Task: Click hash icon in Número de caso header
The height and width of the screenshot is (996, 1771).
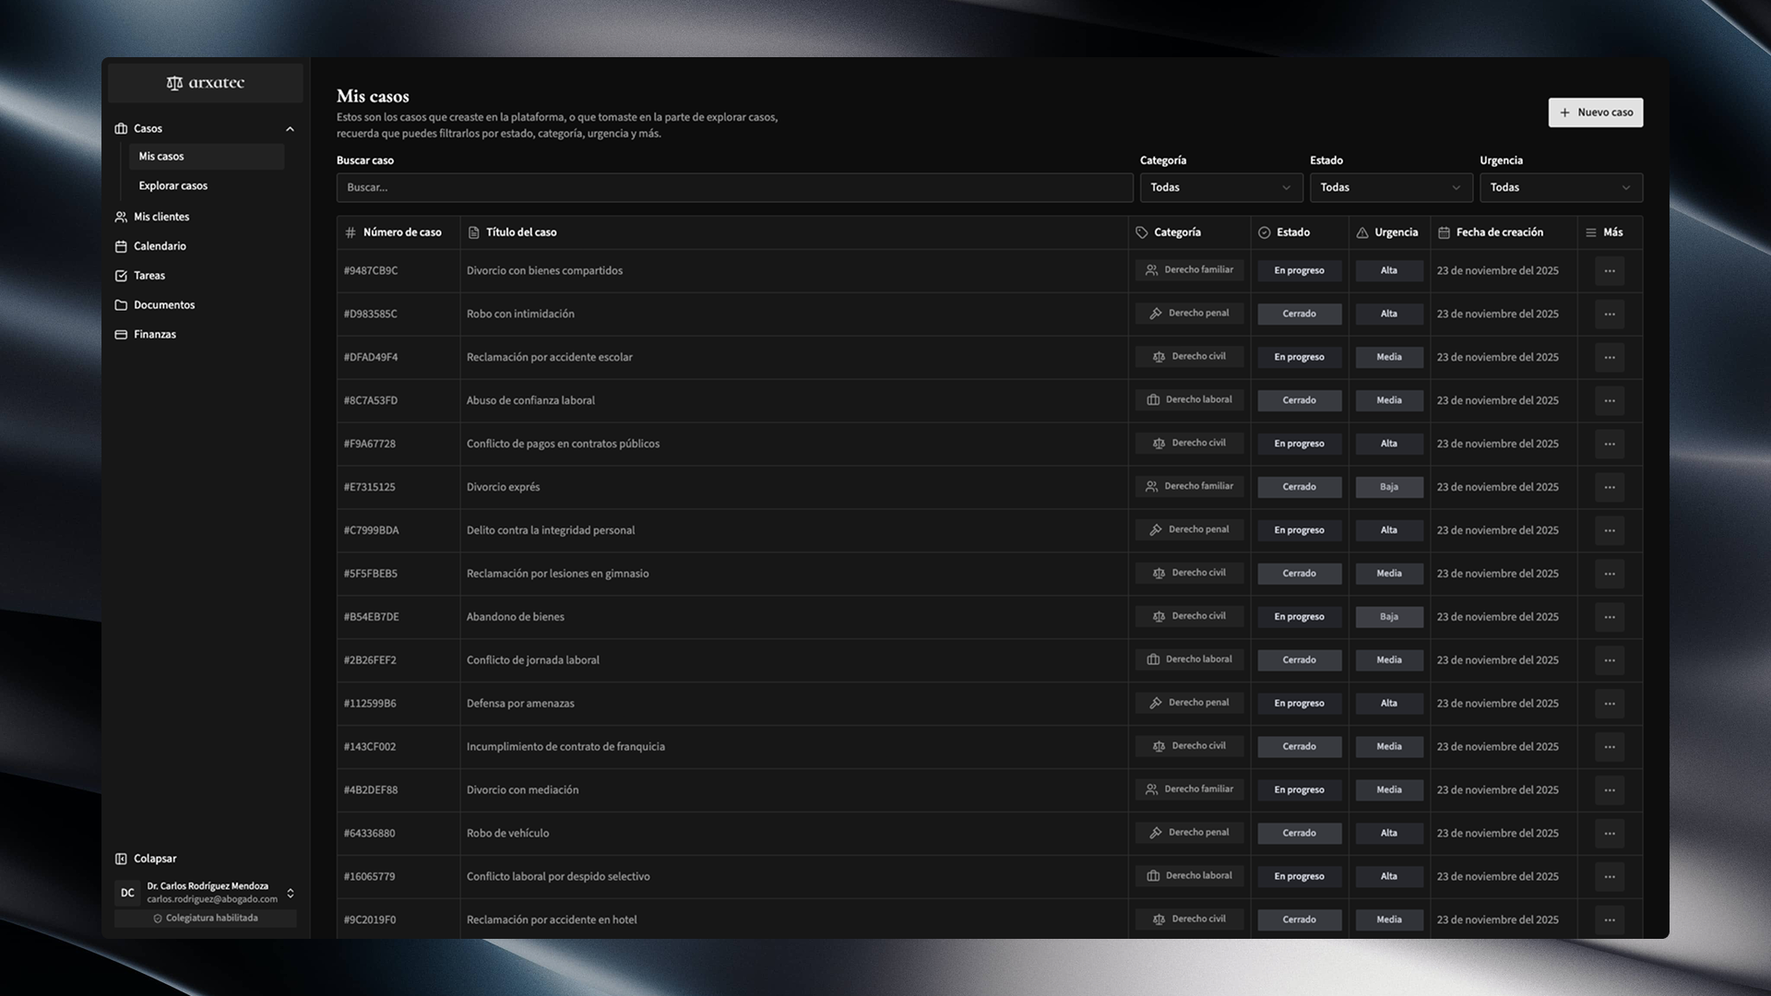Action: [351, 232]
